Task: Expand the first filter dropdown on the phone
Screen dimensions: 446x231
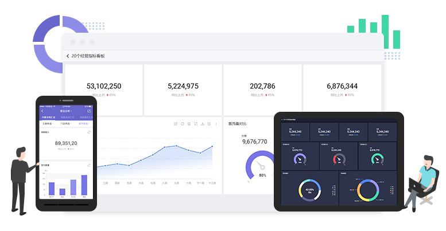Action: pyautogui.click(x=48, y=123)
